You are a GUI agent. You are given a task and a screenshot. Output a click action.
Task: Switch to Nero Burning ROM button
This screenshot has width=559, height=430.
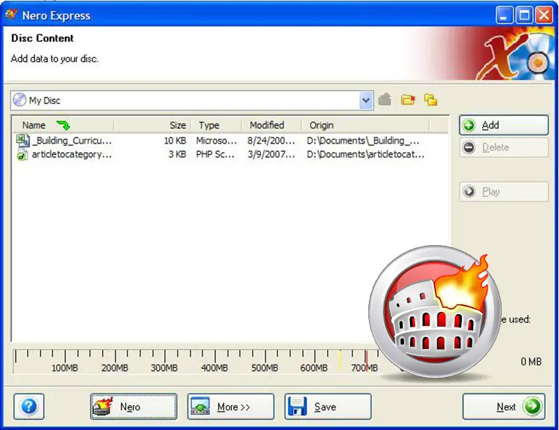[133, 406]
